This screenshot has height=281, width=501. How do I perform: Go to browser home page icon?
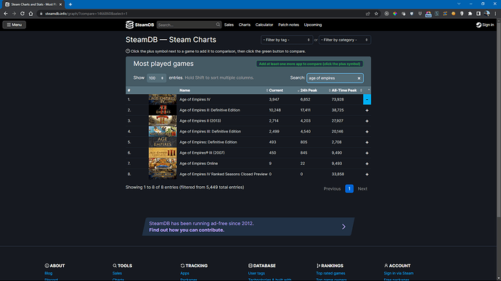[x=30, y=13]
